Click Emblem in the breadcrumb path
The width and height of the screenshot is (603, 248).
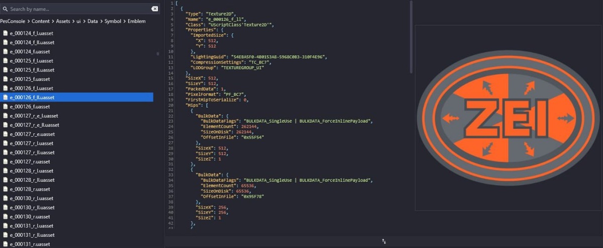pyautogui.click(x=137, y=21)
